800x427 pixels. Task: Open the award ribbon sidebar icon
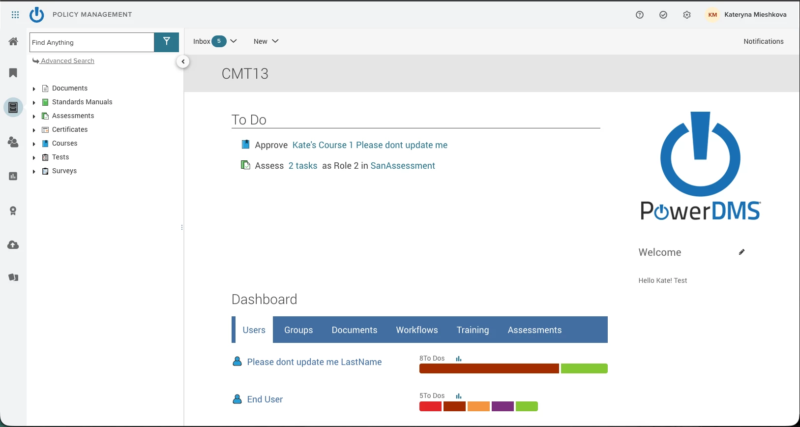click(13, 211)
